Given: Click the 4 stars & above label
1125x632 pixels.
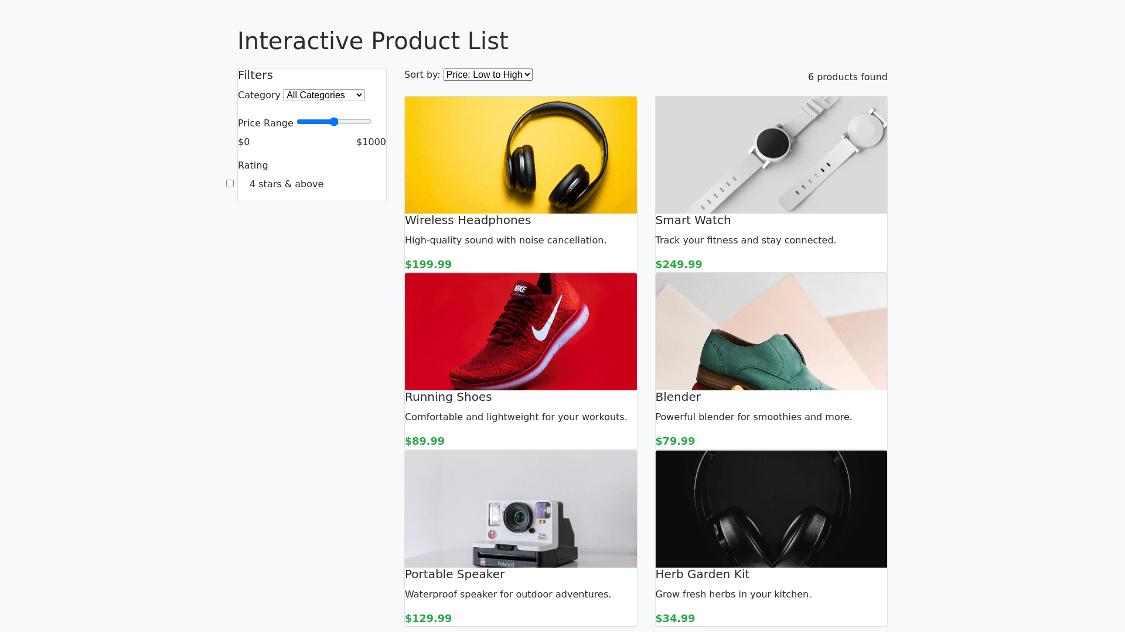Looking at the screenshot, I should tap(286, 184).
